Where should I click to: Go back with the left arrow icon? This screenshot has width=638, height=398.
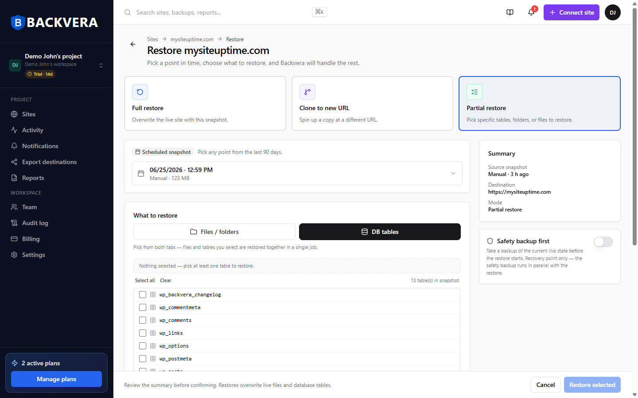(x=133, y=44)
